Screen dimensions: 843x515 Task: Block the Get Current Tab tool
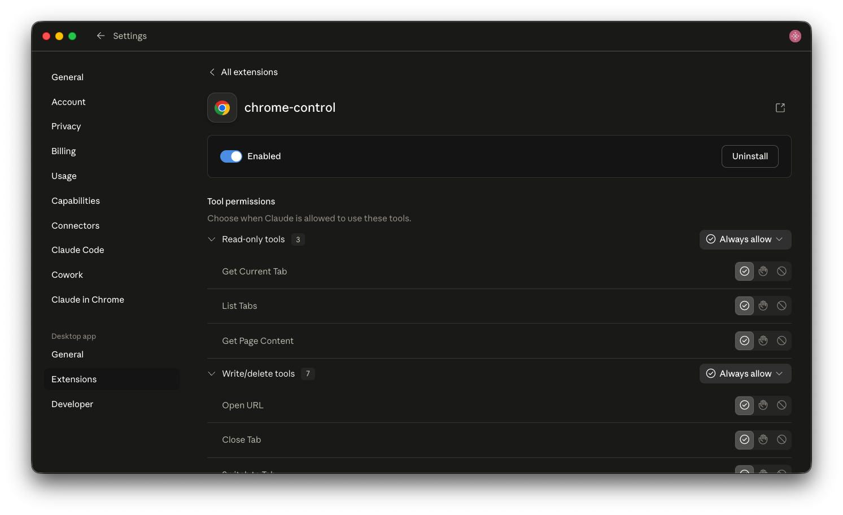tap(781, 271)
